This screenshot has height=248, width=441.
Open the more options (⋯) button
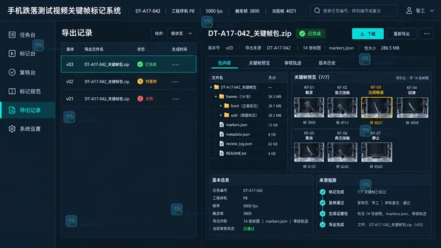tap(427, 34)
